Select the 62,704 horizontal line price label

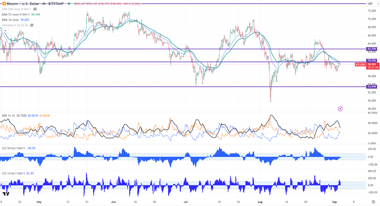click(372, 49)
